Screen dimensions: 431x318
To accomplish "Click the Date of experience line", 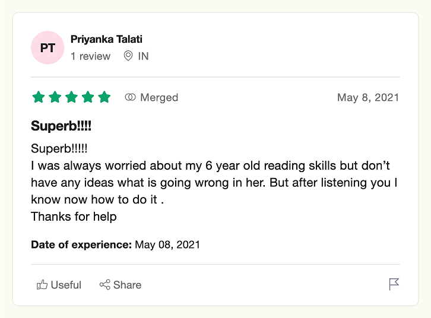I will pyautogui.click(x=115, y=244).
